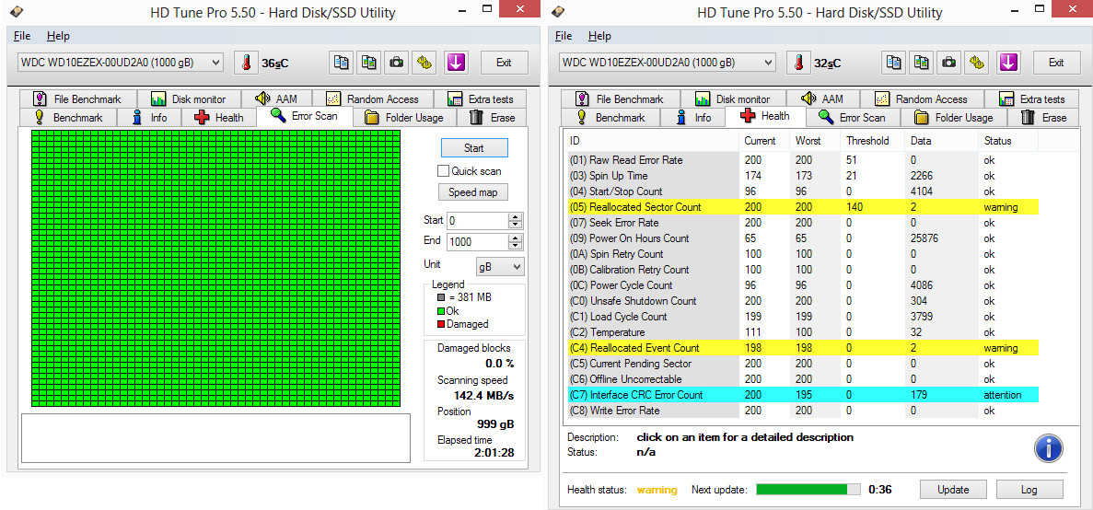Open Help menu in Health window

(x=599, y=36)
